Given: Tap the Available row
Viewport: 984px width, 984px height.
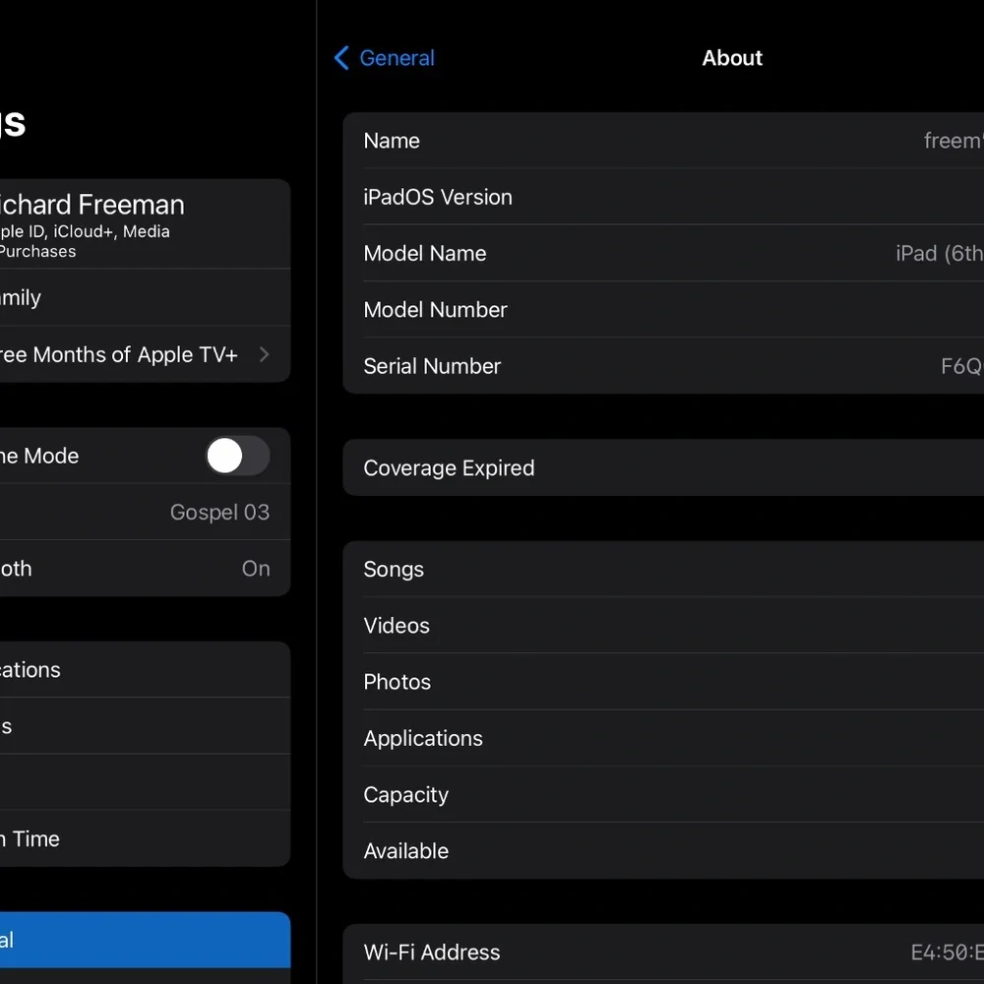Looking at the screenshot, I should (663, 851).
